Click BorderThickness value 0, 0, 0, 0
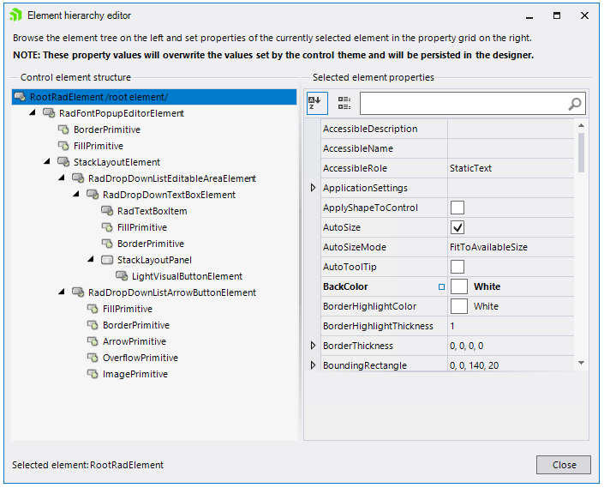Viewport: 604px width, 488px height. pyautogui.click(x=466, y=346)
